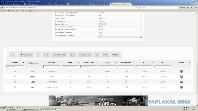
Task: Toggle the РЭ column button
Action: pos(97,55)
